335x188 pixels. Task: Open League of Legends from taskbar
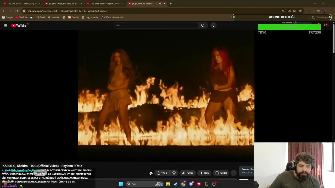[206, 184]
